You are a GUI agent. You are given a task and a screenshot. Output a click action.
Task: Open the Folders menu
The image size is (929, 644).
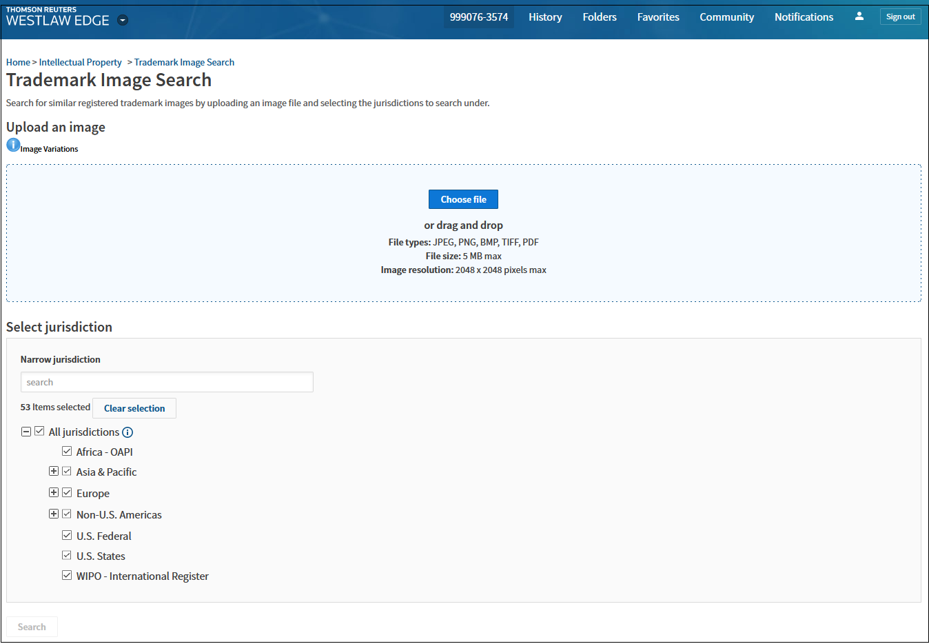tap(600, 17)
